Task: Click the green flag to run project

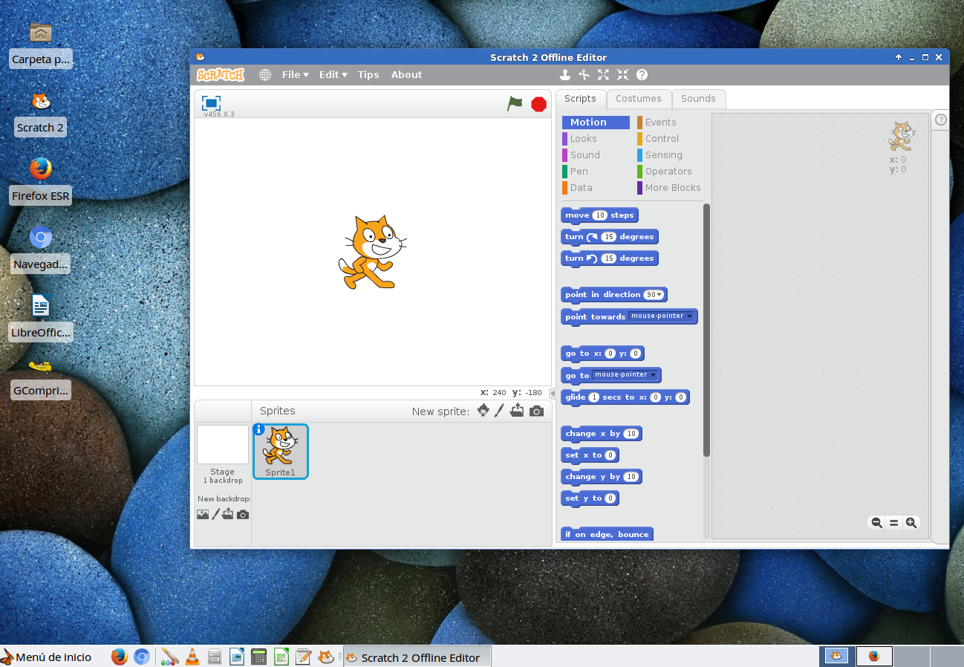Action: click(514, 104)
